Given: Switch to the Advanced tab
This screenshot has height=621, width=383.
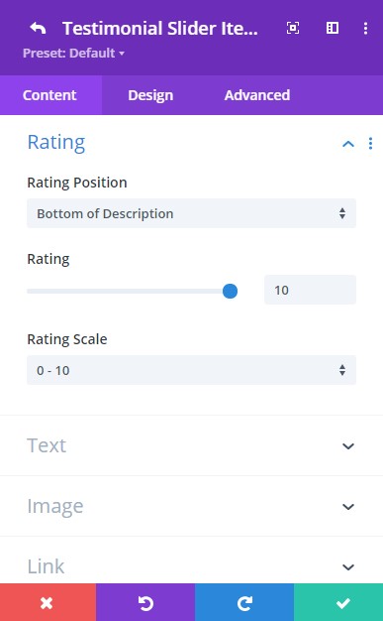Looking at the screenshot, I should point(257,95).
